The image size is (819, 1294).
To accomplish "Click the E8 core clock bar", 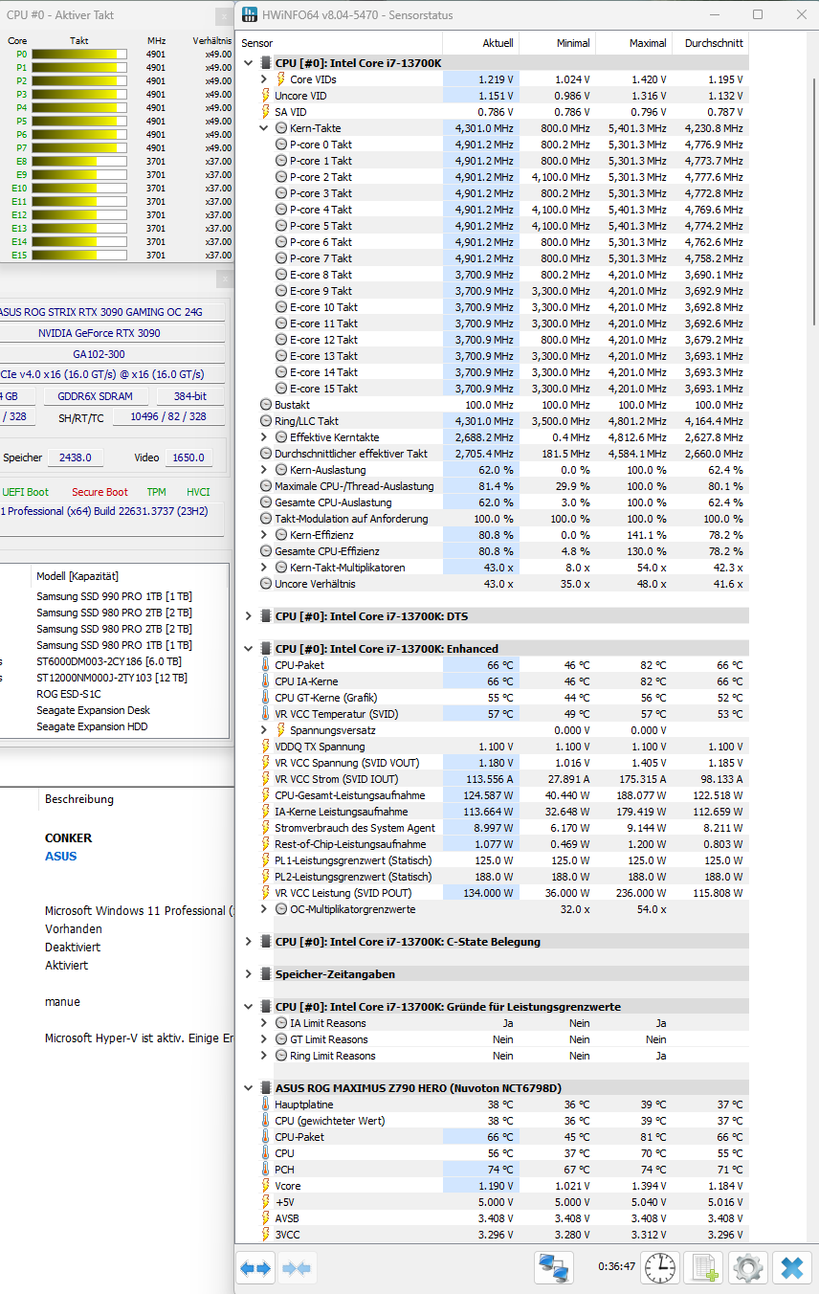I will (x=78, y=162).
